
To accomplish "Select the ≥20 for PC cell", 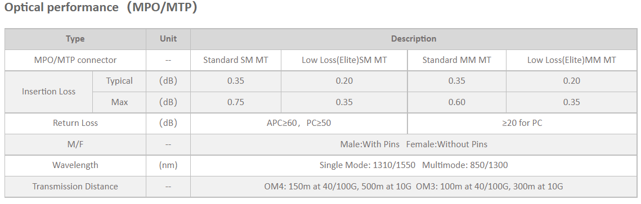I will 522,123.
